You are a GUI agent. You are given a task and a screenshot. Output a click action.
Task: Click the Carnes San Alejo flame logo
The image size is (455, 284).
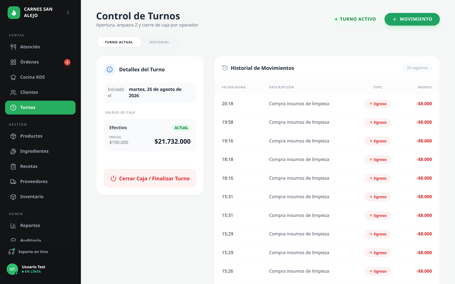click(x=14, y=12)
